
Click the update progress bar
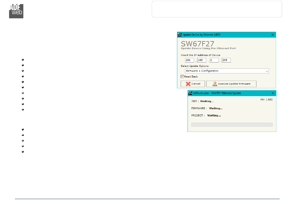tap(232, 124)
